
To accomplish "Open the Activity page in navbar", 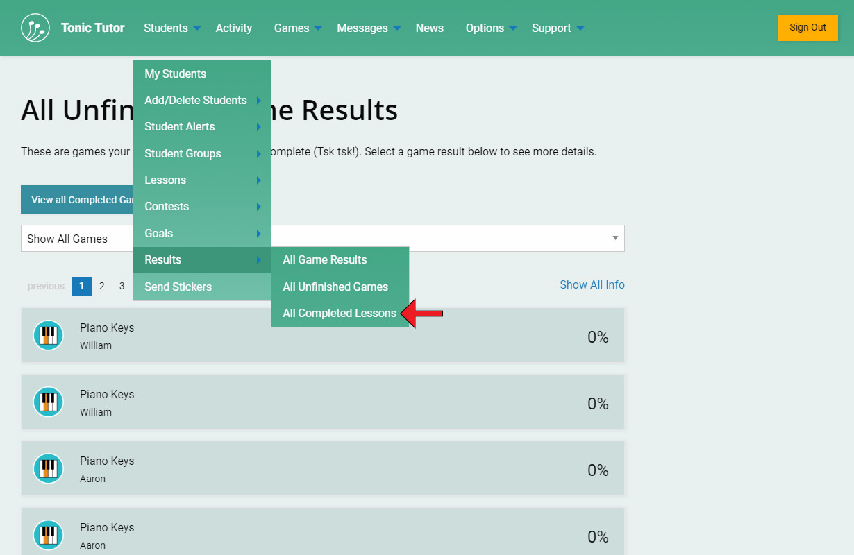I will click(233, 28).
